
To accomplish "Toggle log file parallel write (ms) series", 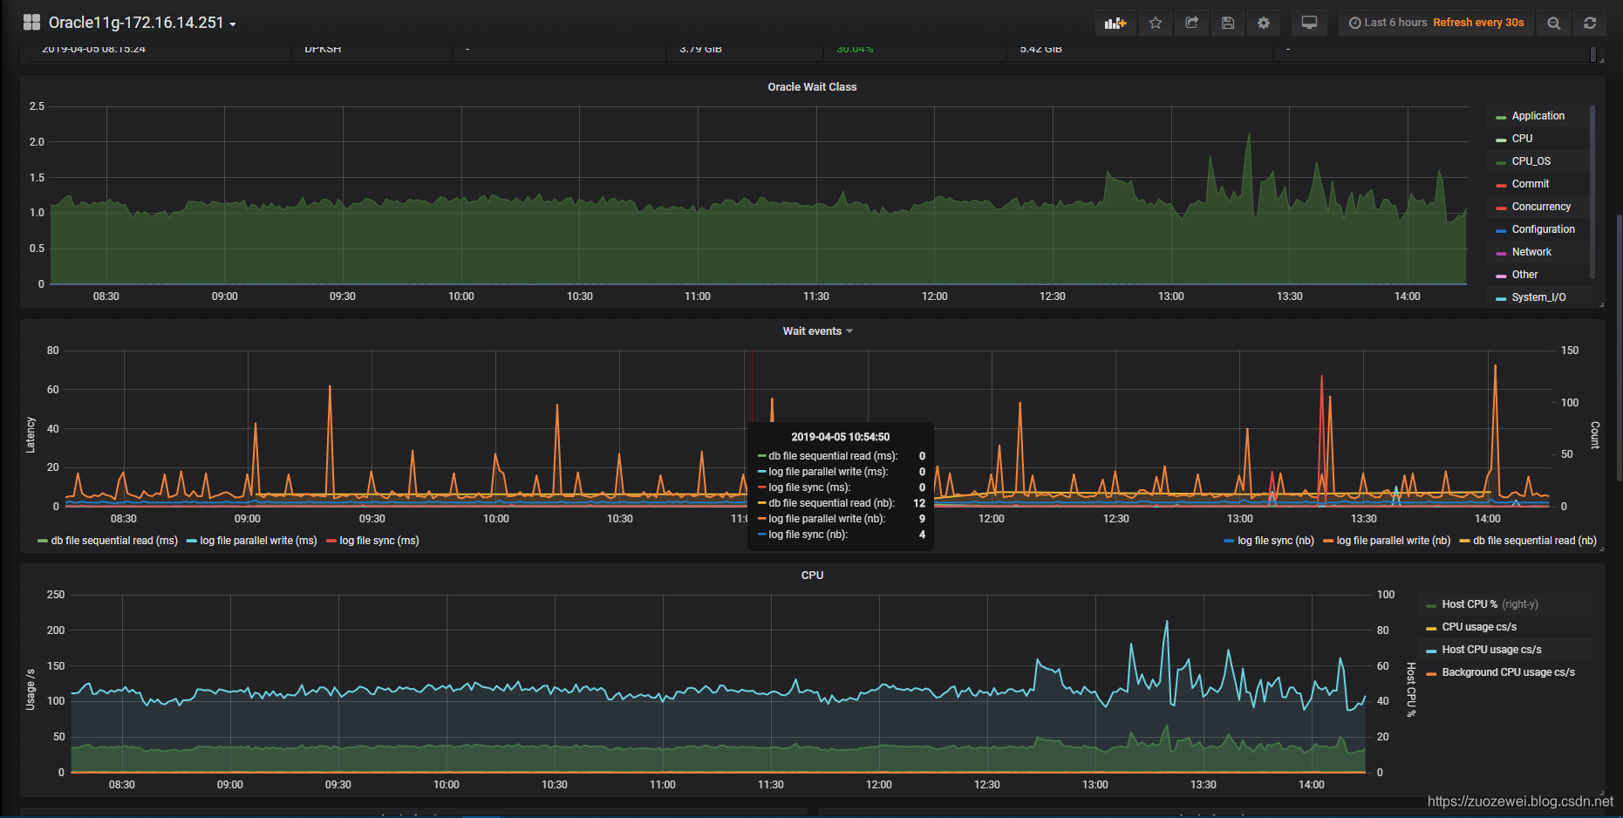I will (x=258, y=541).
